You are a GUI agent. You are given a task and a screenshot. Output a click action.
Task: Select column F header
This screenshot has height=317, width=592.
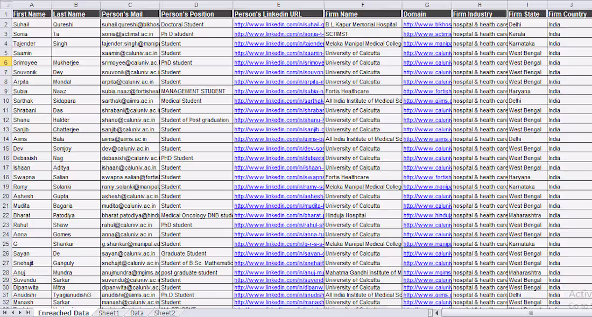coord(363,4)
